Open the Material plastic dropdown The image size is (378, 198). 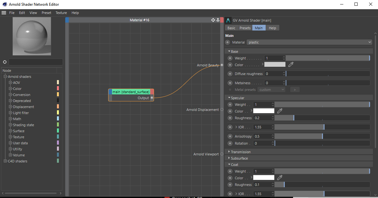309,42
